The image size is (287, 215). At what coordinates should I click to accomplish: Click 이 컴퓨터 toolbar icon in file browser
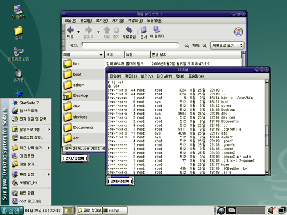pos(157,29)
